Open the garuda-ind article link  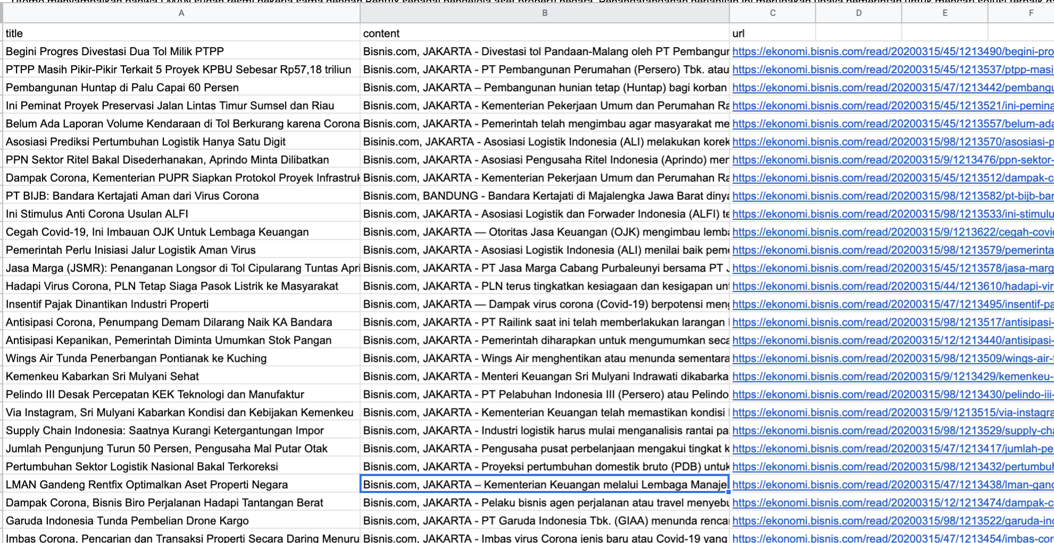click(893, 521)
